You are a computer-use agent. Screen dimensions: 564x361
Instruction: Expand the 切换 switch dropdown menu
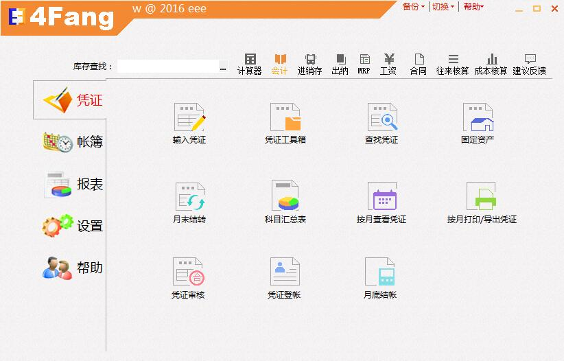point(443,6)
